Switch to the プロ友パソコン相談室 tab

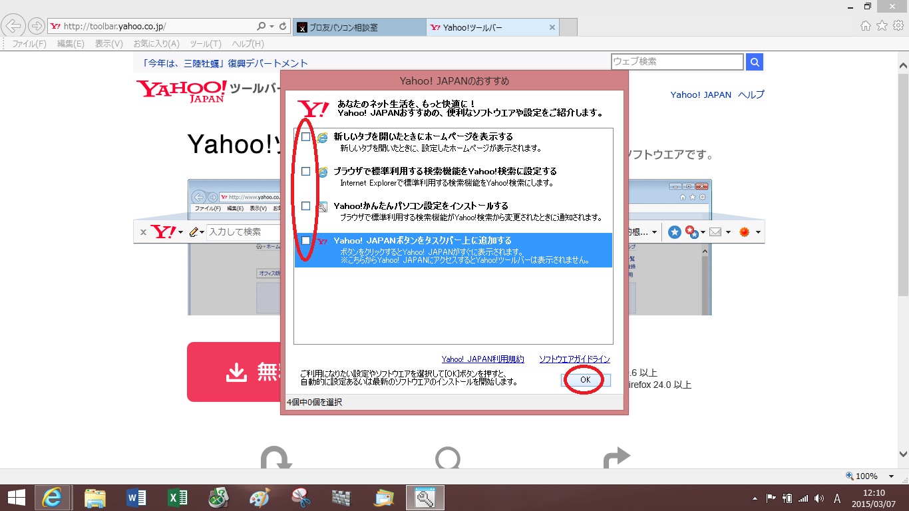pos(359,27)
